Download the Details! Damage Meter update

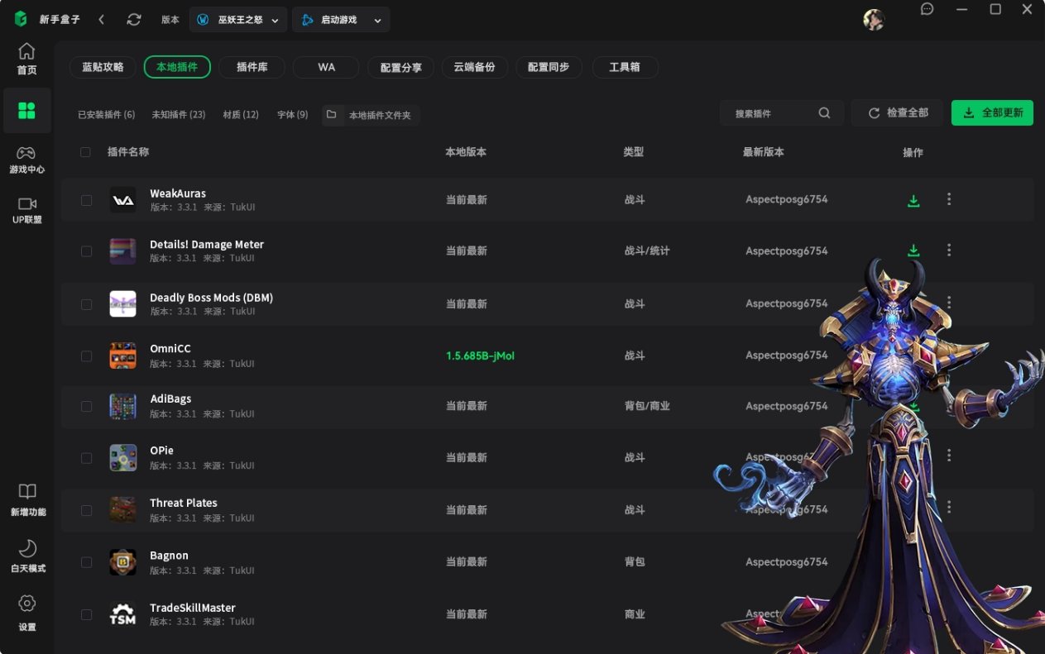click(913, 251)
